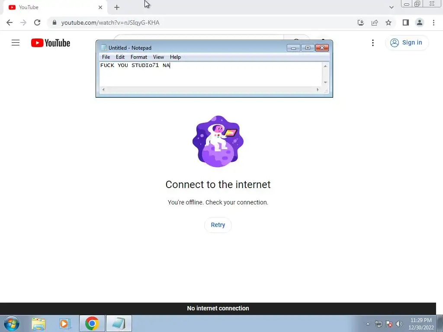Viewport: 443px width, 332px height.
Task: Open Notepad Help menu
Action: (175, 57)
